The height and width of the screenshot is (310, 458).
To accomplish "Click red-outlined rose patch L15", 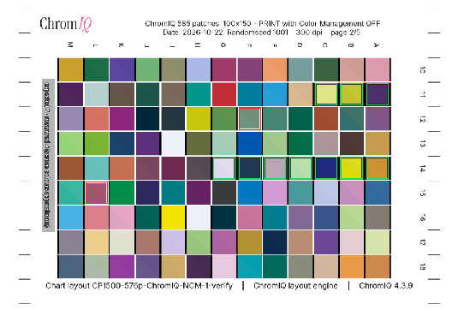I will pos(97,193).
